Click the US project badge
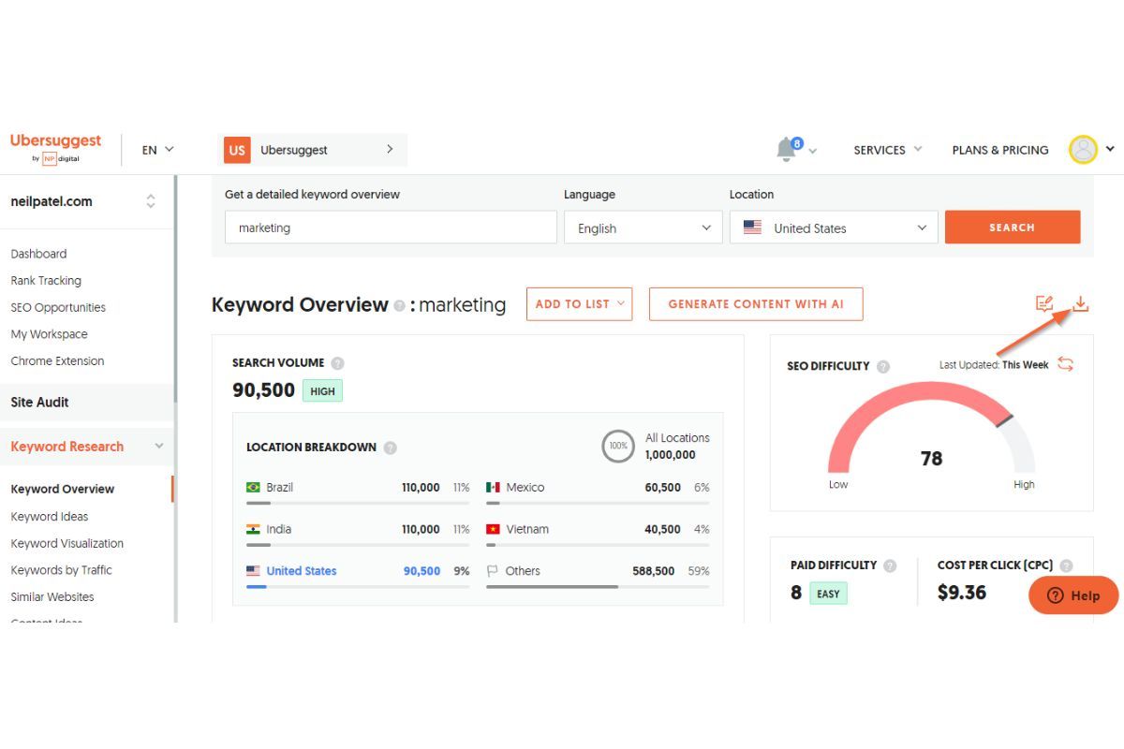The image size is (1124, 749). click(237, 150)
